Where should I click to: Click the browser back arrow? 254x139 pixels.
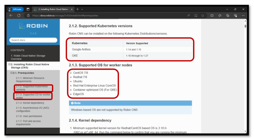pos(11,16)
